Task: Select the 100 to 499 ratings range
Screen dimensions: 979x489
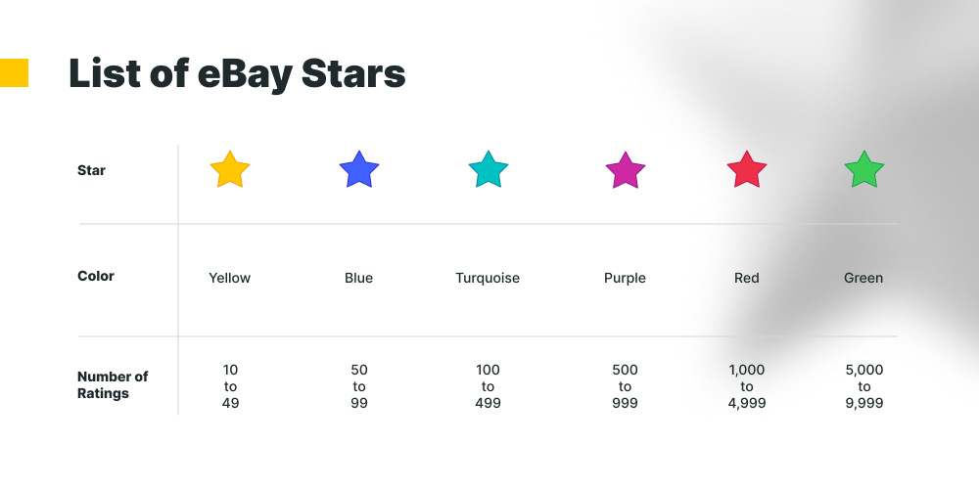Action: pyautogui.click(x=488, y=386)
